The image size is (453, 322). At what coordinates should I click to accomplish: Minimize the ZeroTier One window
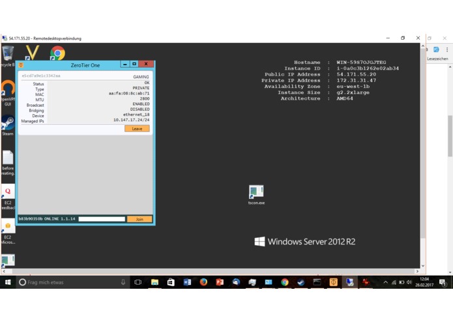click(124, 64)
